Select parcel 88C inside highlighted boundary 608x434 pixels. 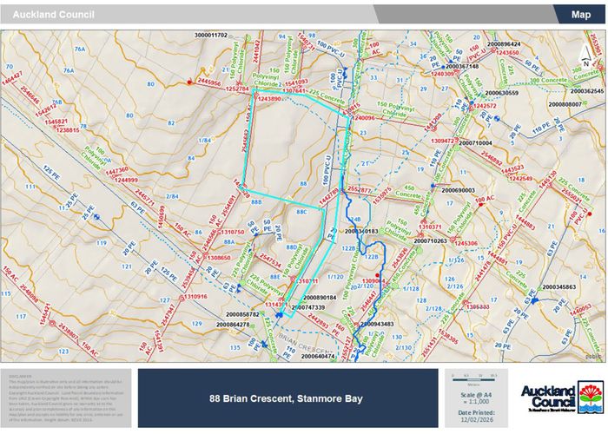point(301,211)
